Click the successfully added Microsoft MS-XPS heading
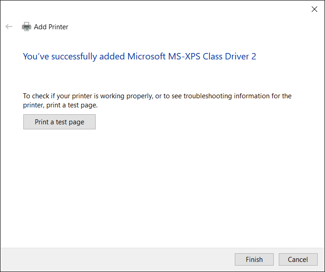This screenshot has width=325, height=272. pyautogui.click(x=139, y=57)
